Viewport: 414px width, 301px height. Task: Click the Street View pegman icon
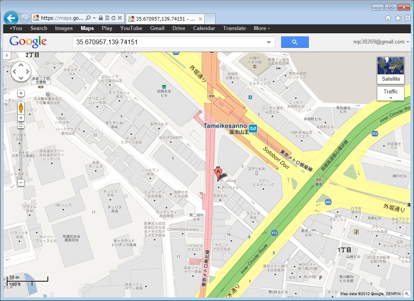tap(21, 108)
